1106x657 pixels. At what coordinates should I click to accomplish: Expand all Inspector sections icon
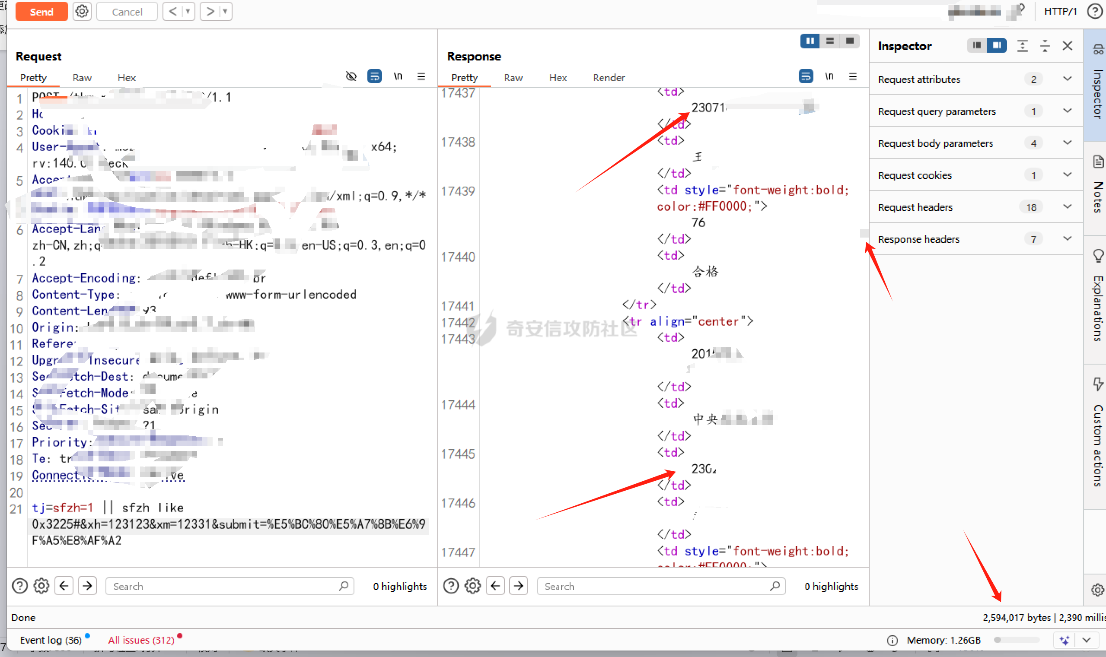(x=1022, y=46)
